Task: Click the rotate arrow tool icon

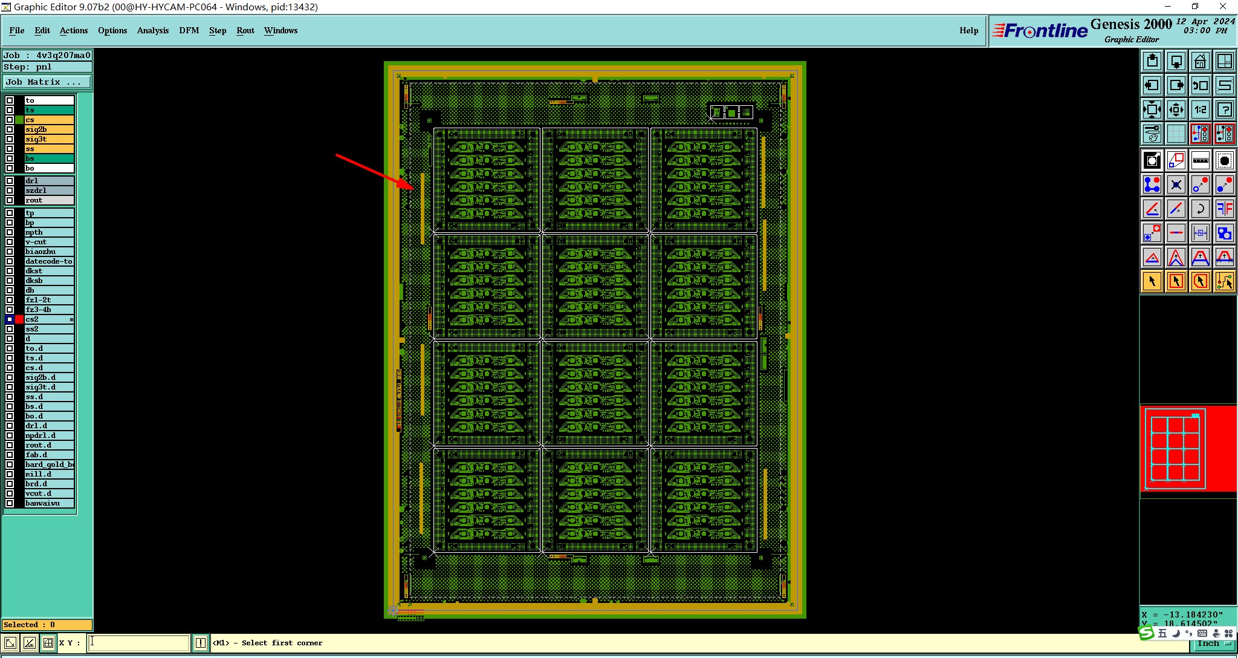Action: pos(1200,209)
